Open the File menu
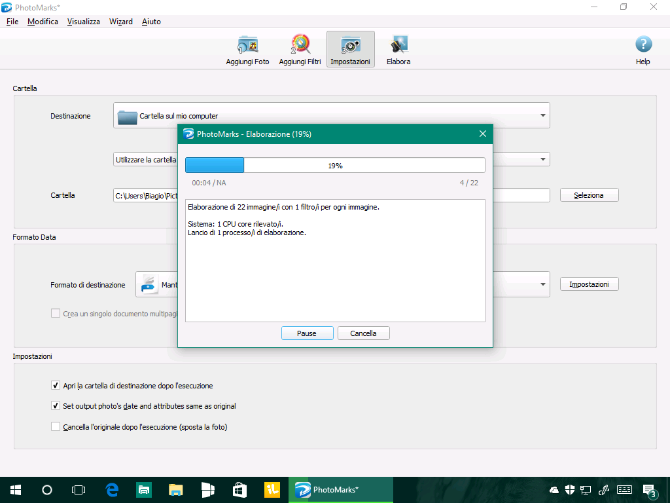Viewport: 670px width, 503px height. click(x=12, y=22)
